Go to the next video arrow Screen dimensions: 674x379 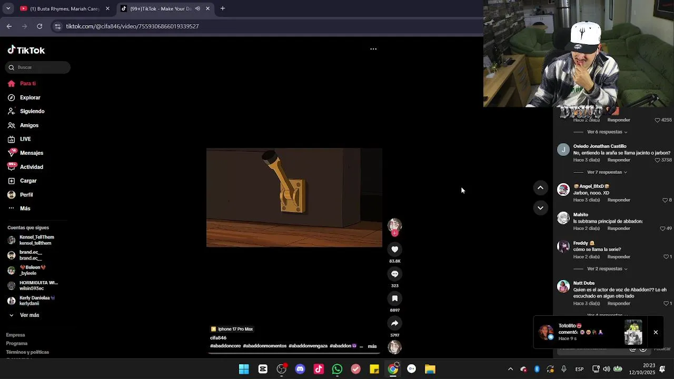point(540,208)
